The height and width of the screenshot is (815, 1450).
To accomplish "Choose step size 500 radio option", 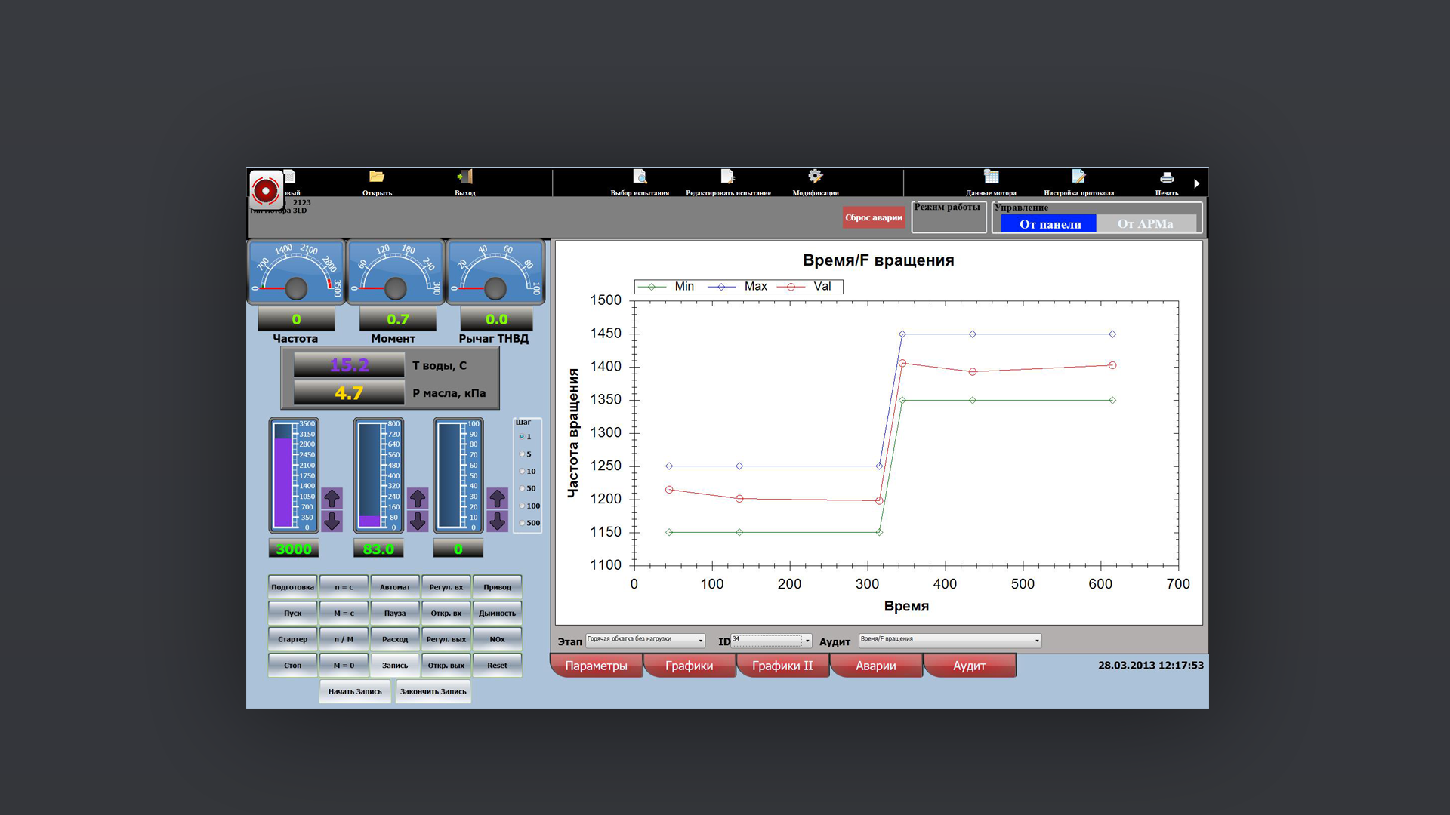I will pos(522,523).
